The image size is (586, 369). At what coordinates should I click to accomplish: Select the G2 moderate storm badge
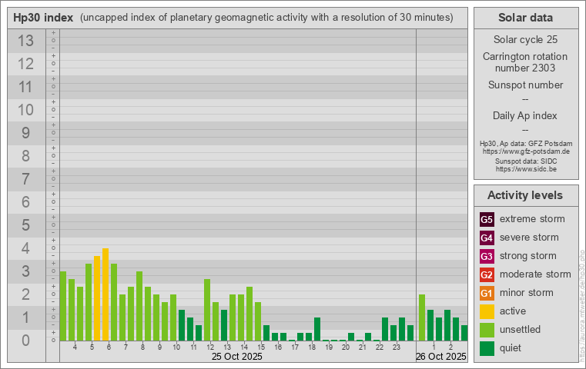[487, 274]
